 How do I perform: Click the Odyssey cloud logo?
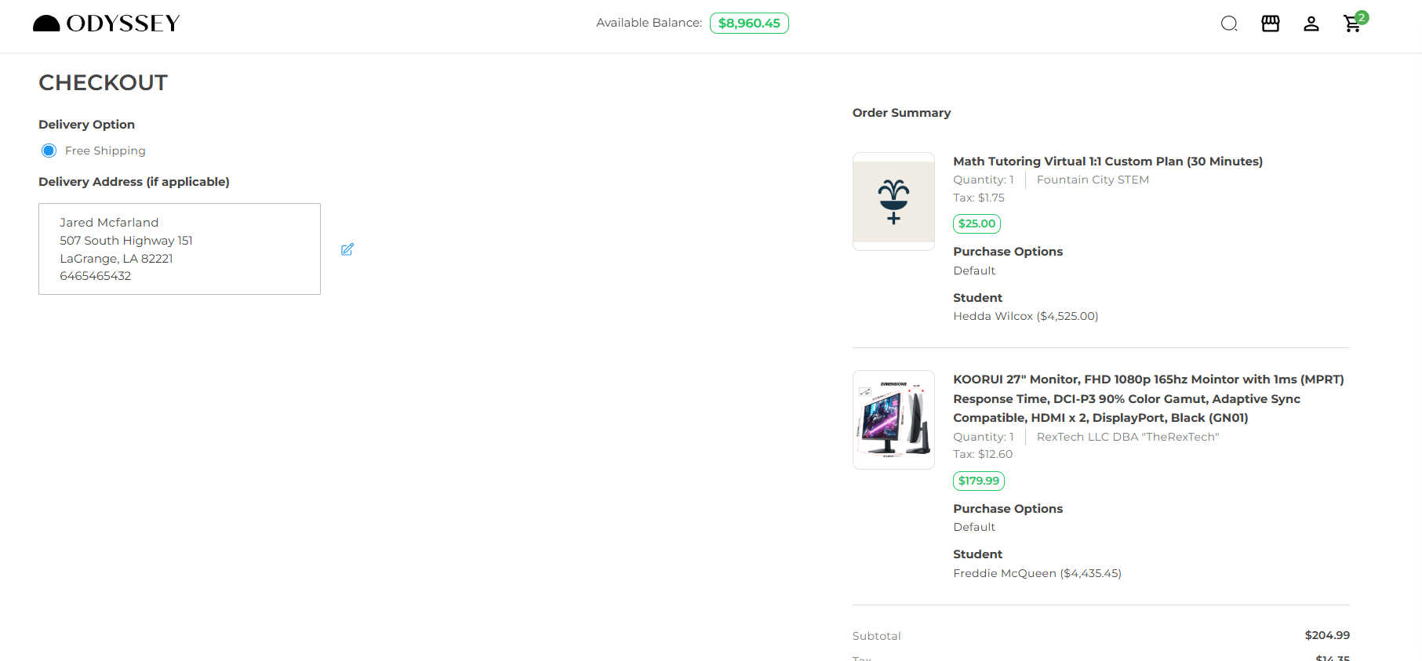(47, 23)
